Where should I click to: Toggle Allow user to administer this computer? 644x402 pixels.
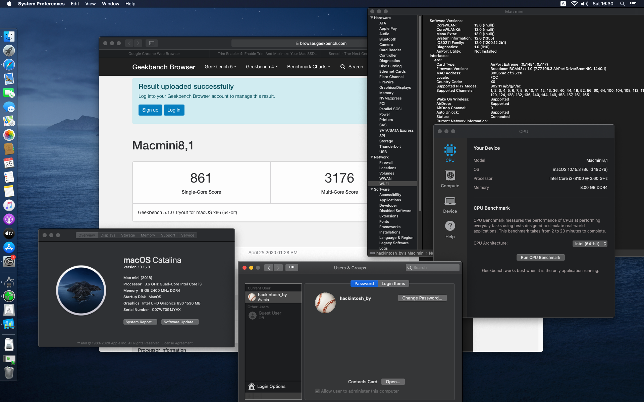[317, 391]
